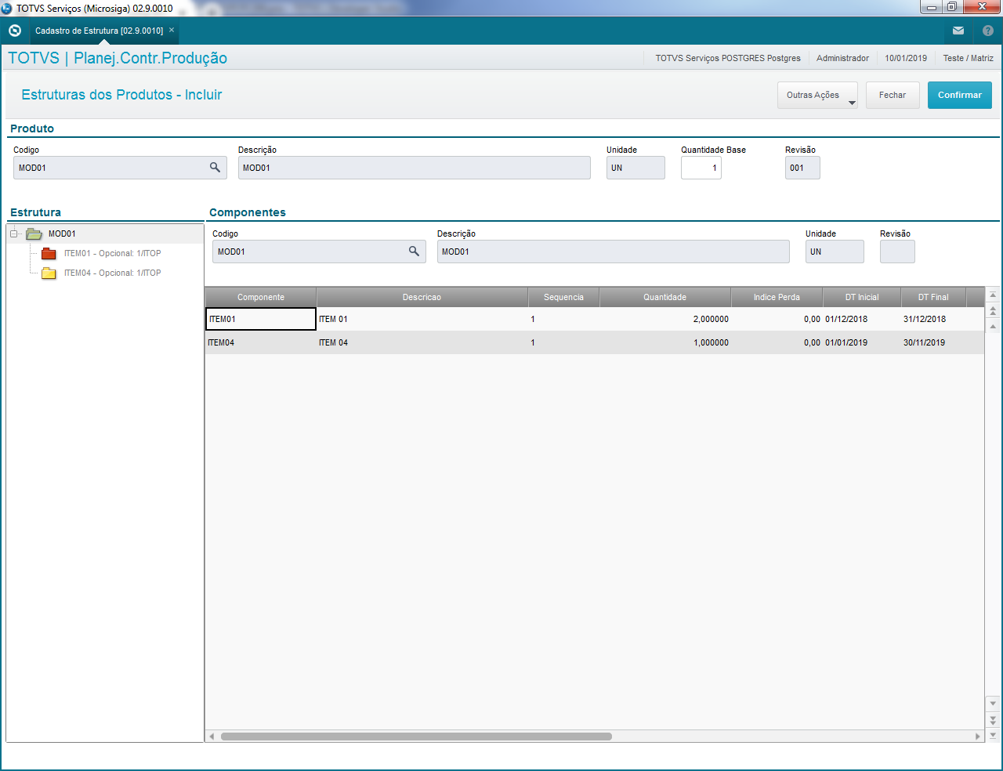The image size is (1003, 771).
Task: Click 'TOTVS Serviços POSTGRES Postgres' in header
Action: coord(728,58)
